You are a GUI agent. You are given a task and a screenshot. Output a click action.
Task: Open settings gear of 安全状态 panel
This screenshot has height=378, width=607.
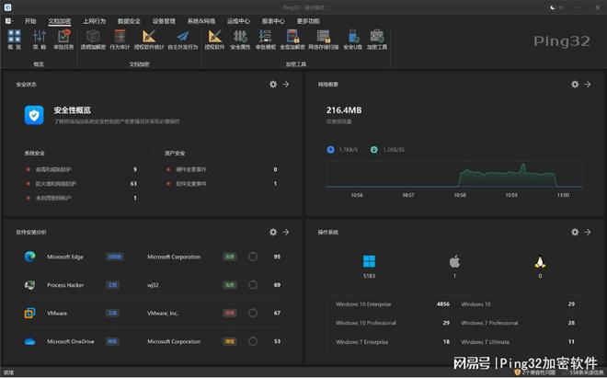point(272,85)
